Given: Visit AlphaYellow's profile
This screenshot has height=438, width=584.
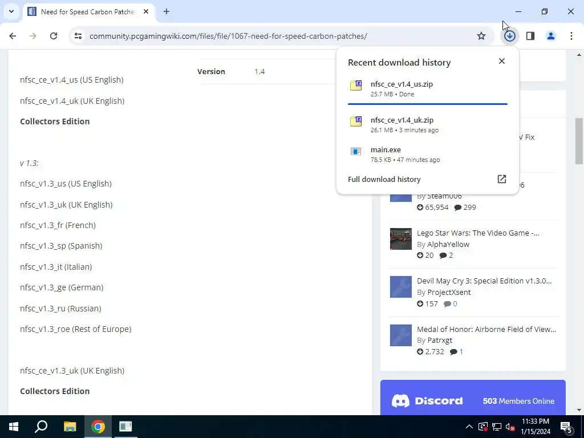Looking at the screenshot, I should (448, 244).
